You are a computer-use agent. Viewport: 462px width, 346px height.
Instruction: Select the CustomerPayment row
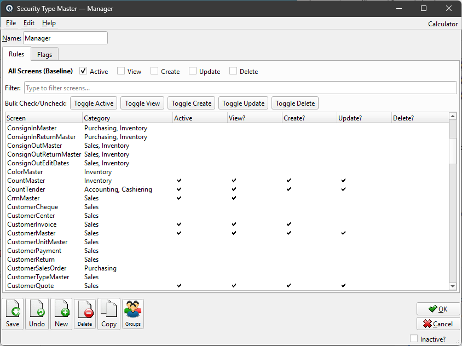point(227,251)
